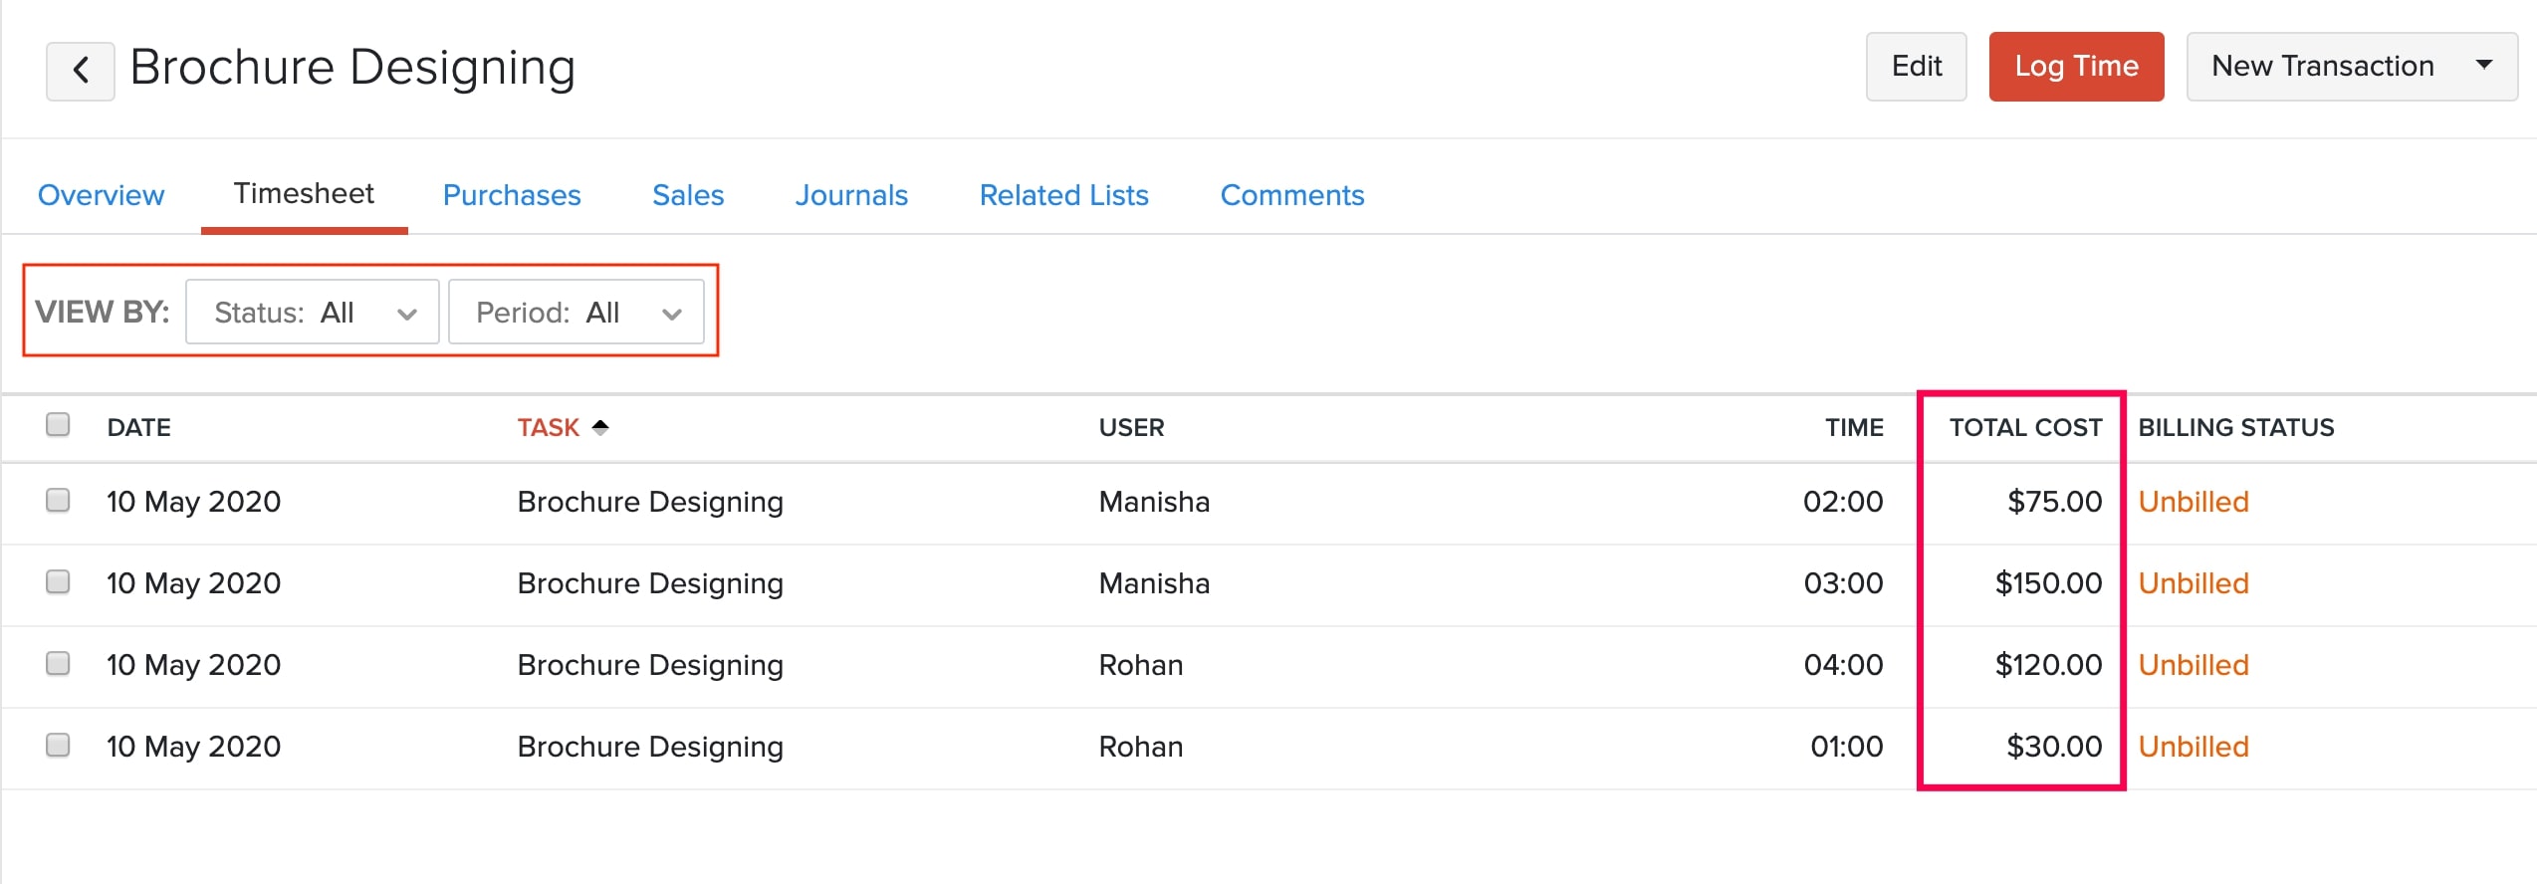The height and width of the screenshot is (884, 2537).
Task: Click the TASK column sort arrow
Action: [x=600, y=427]
